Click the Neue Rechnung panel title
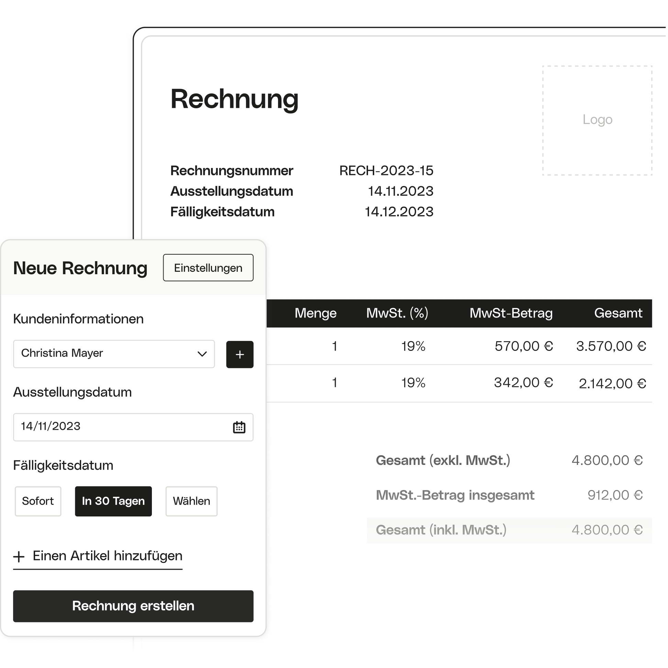Image resolution: width=668 pixels, height=668 pixels. point(80,268)
